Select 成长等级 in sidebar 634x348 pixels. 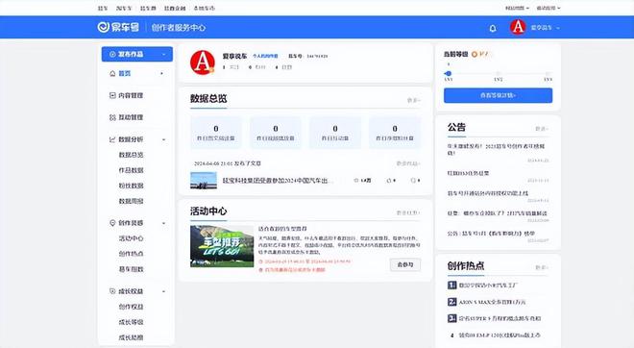point(131,322)
